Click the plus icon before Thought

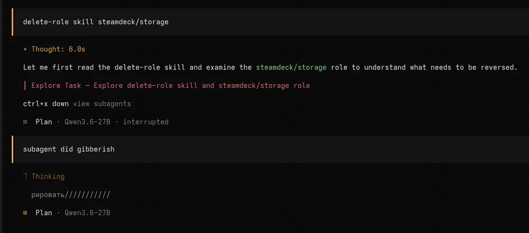pos(25,49)
